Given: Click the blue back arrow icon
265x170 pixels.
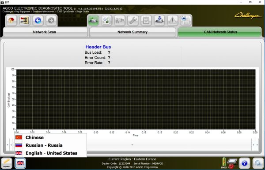Looking at the screenshot, I should [x=38, y=20].
